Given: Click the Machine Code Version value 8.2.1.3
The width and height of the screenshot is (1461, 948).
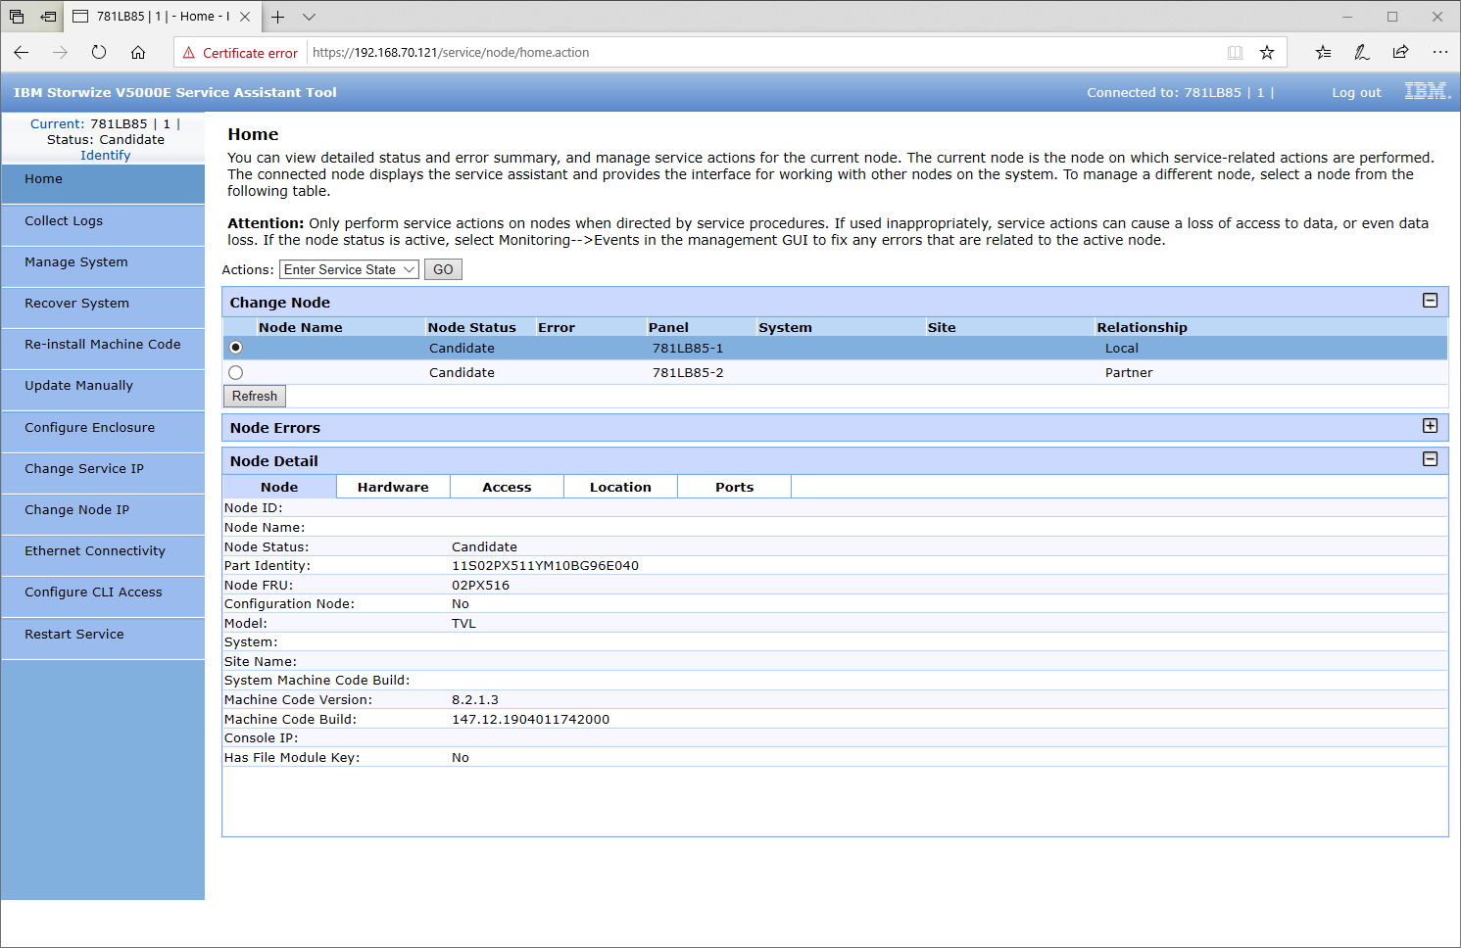Looking at the screenshot, I should click(475, 699).
